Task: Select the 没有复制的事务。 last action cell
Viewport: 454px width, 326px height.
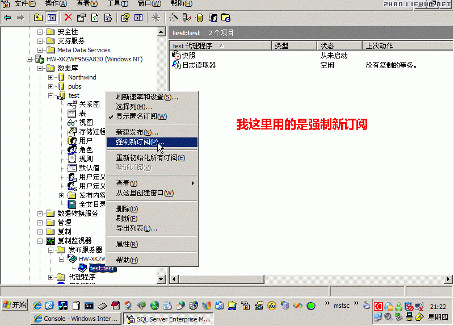Action: [391, 65]
